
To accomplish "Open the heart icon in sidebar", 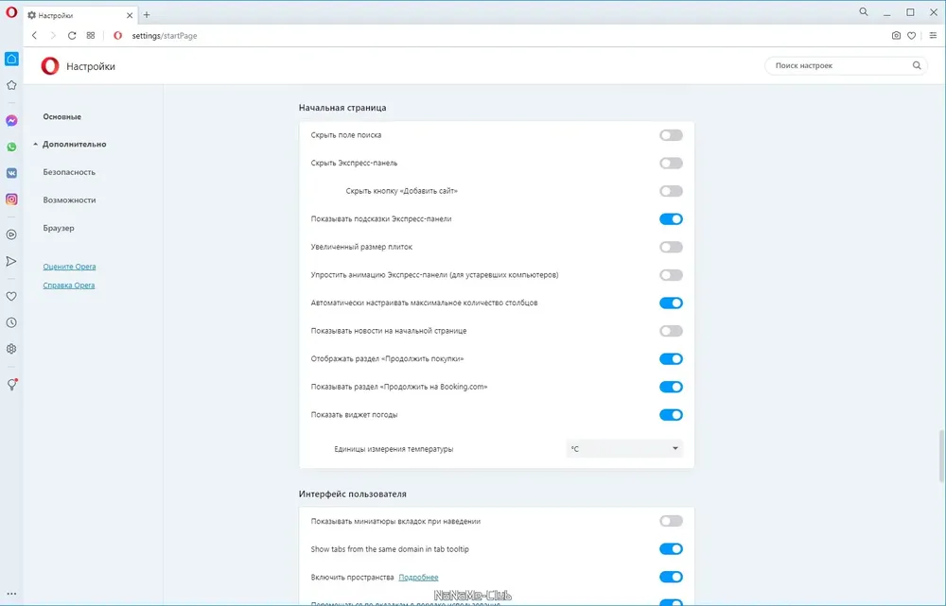I will [11, 296].
